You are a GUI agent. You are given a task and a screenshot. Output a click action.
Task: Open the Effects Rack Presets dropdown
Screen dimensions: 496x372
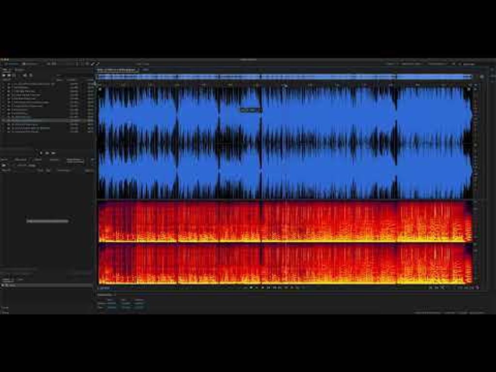pyautogui.click(x=27, y=165)
